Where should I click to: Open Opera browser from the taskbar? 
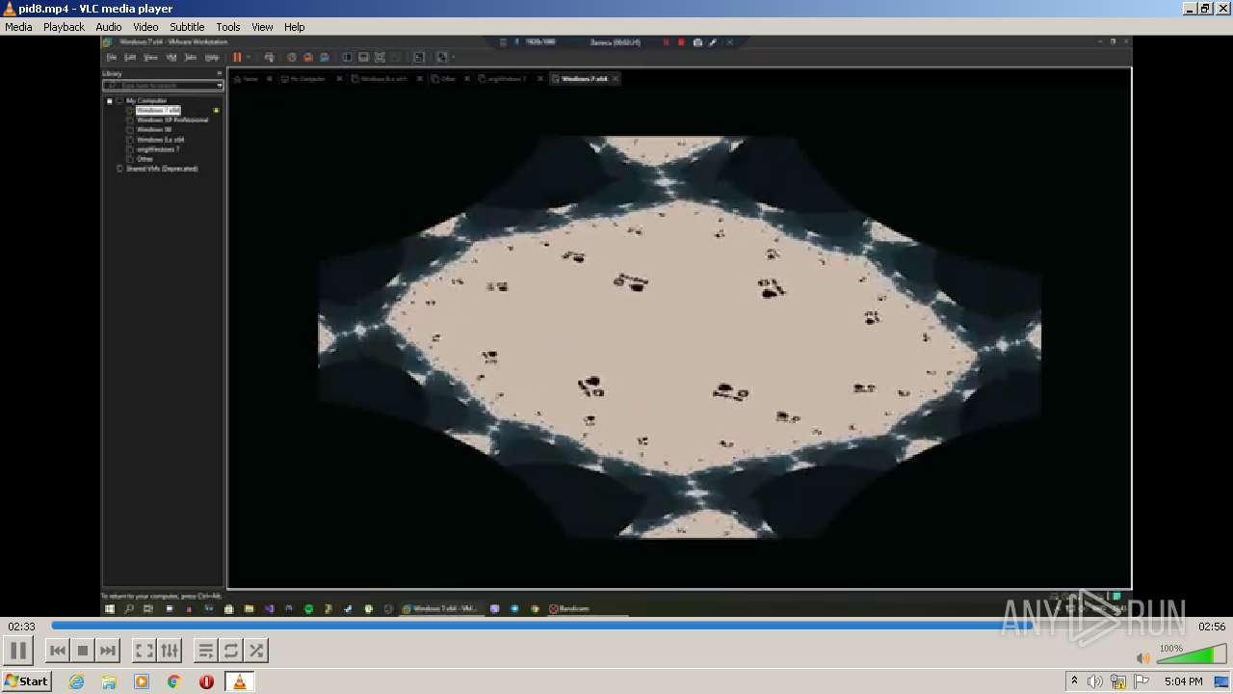[206, 681]
